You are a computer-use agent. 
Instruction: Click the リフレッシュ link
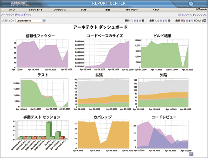coord(201,15)
